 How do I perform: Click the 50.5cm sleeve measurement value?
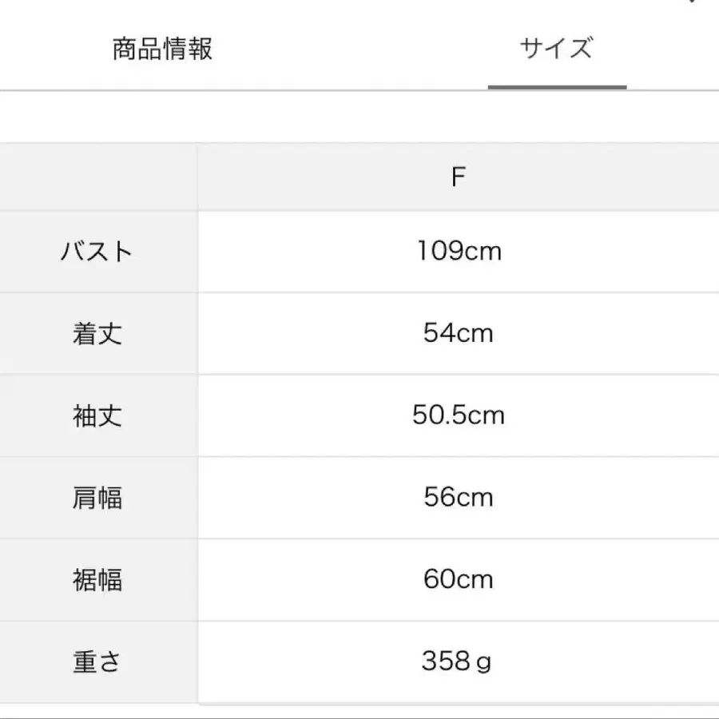[458, 415]
